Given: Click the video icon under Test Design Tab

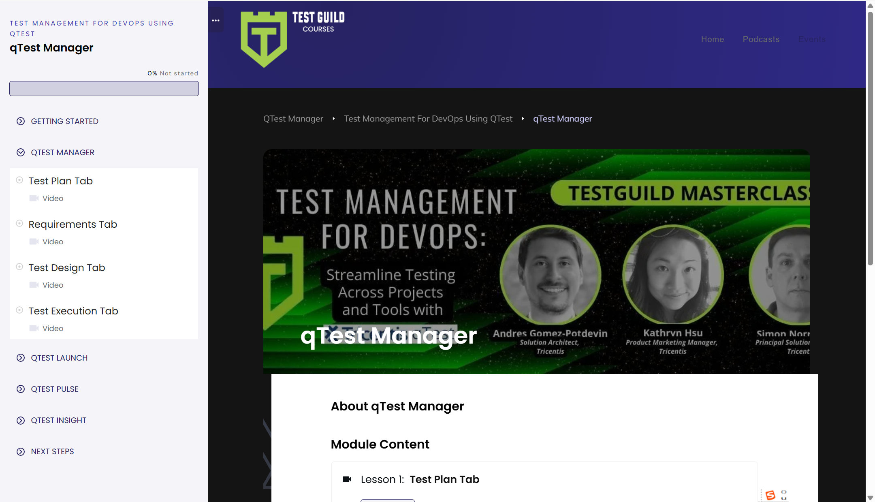Looking at the screenshot, I should point(34,285).
